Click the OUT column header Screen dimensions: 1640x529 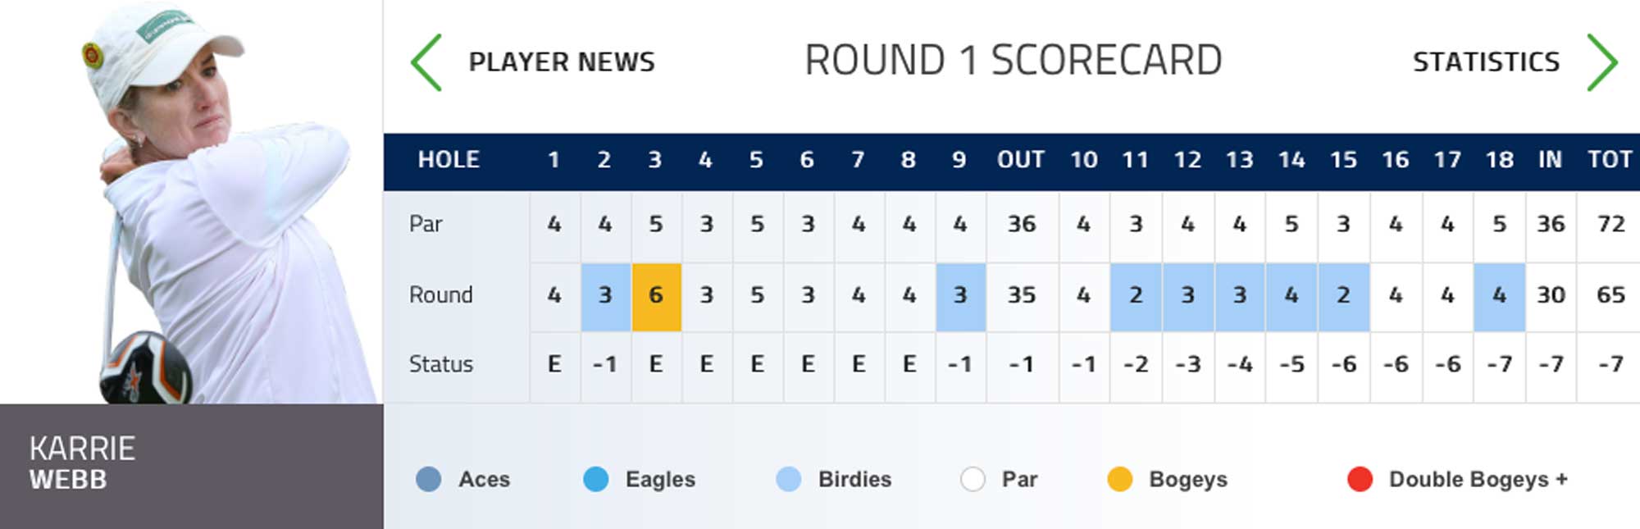click(1021, 160)
